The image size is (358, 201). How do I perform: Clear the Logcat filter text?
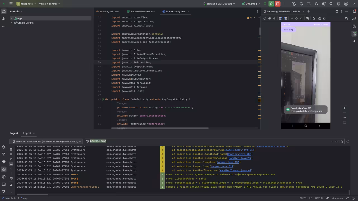(332, 142)
